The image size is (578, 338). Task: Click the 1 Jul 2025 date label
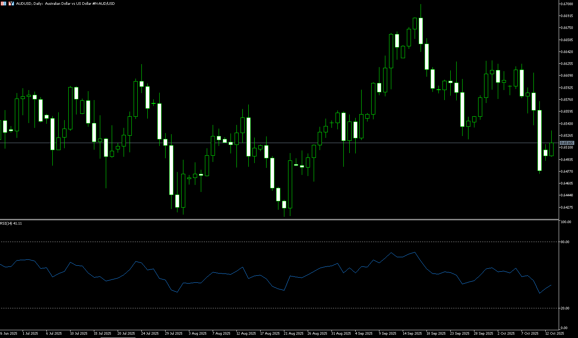click(x=30, y=334)
